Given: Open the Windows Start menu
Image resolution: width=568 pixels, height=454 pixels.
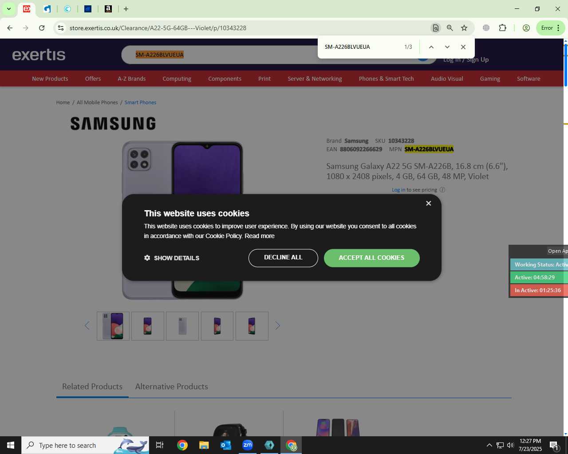Looking at the screenshot, I should [11, 445].
